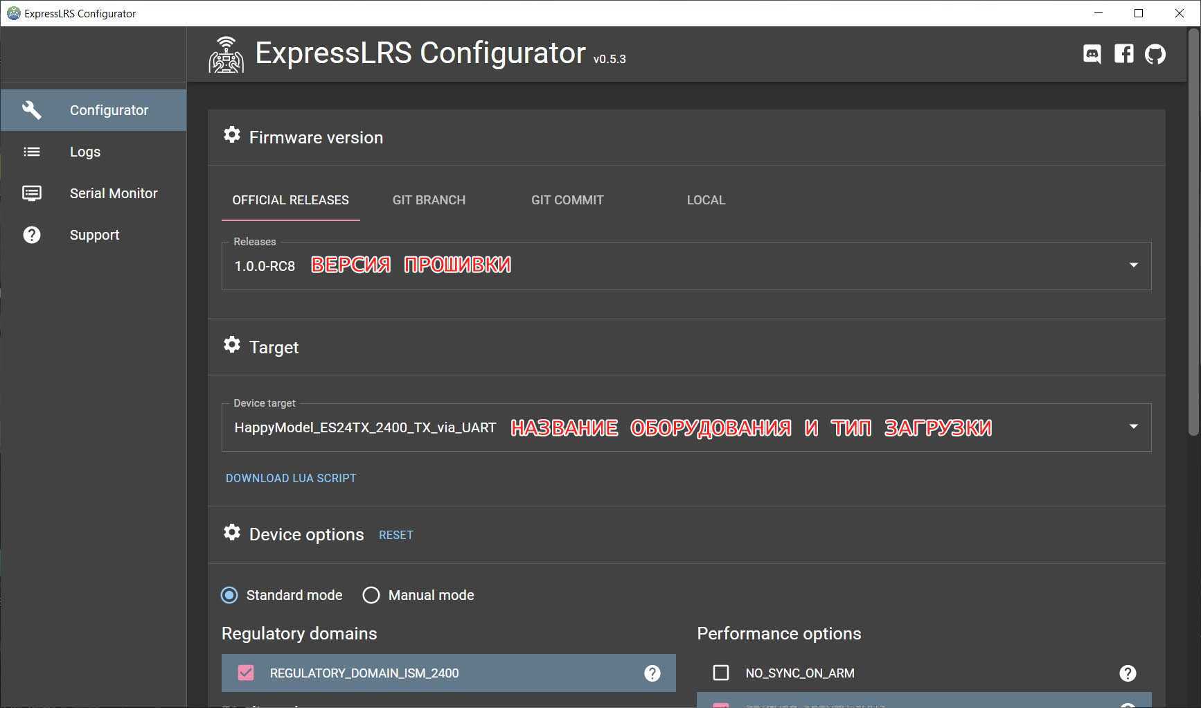Switch to the Git Branch tab

[x=429, y=200]
